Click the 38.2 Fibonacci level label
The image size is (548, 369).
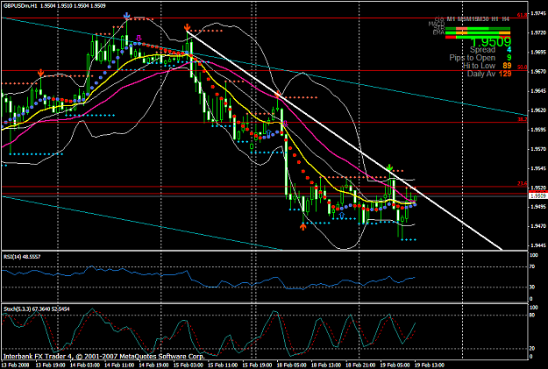click(x=523, y=119)
